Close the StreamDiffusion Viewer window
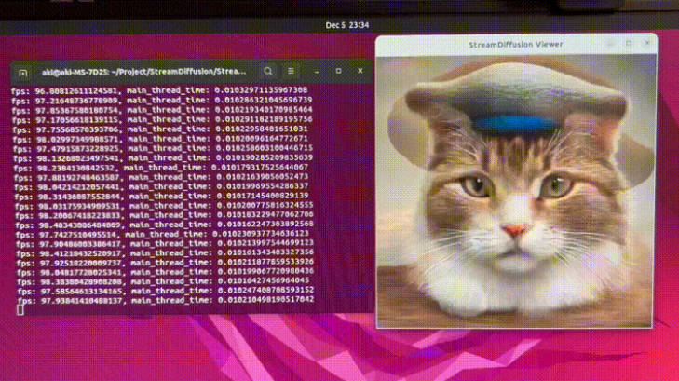 pyautogui.click(x=645, y=44)
